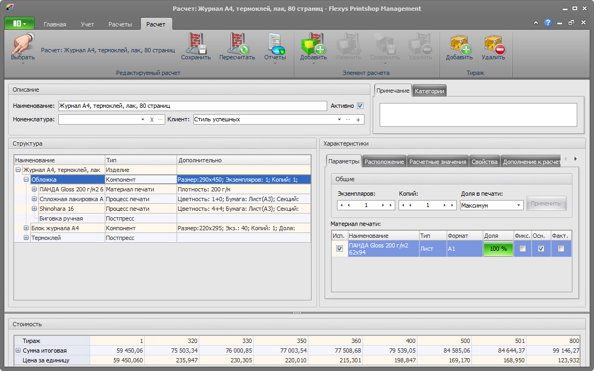
Task: Click the 75 503,34 total sum cell
Action: click(x=172, y=351)
